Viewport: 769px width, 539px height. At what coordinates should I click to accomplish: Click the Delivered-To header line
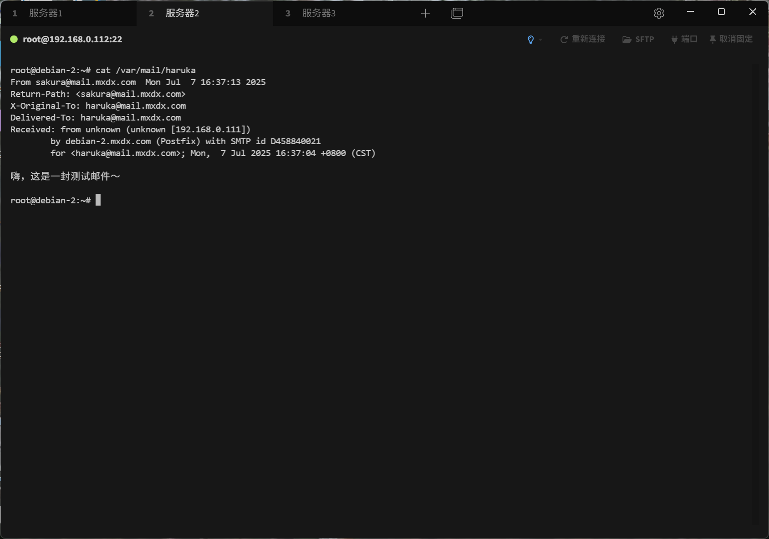(96, 118)
